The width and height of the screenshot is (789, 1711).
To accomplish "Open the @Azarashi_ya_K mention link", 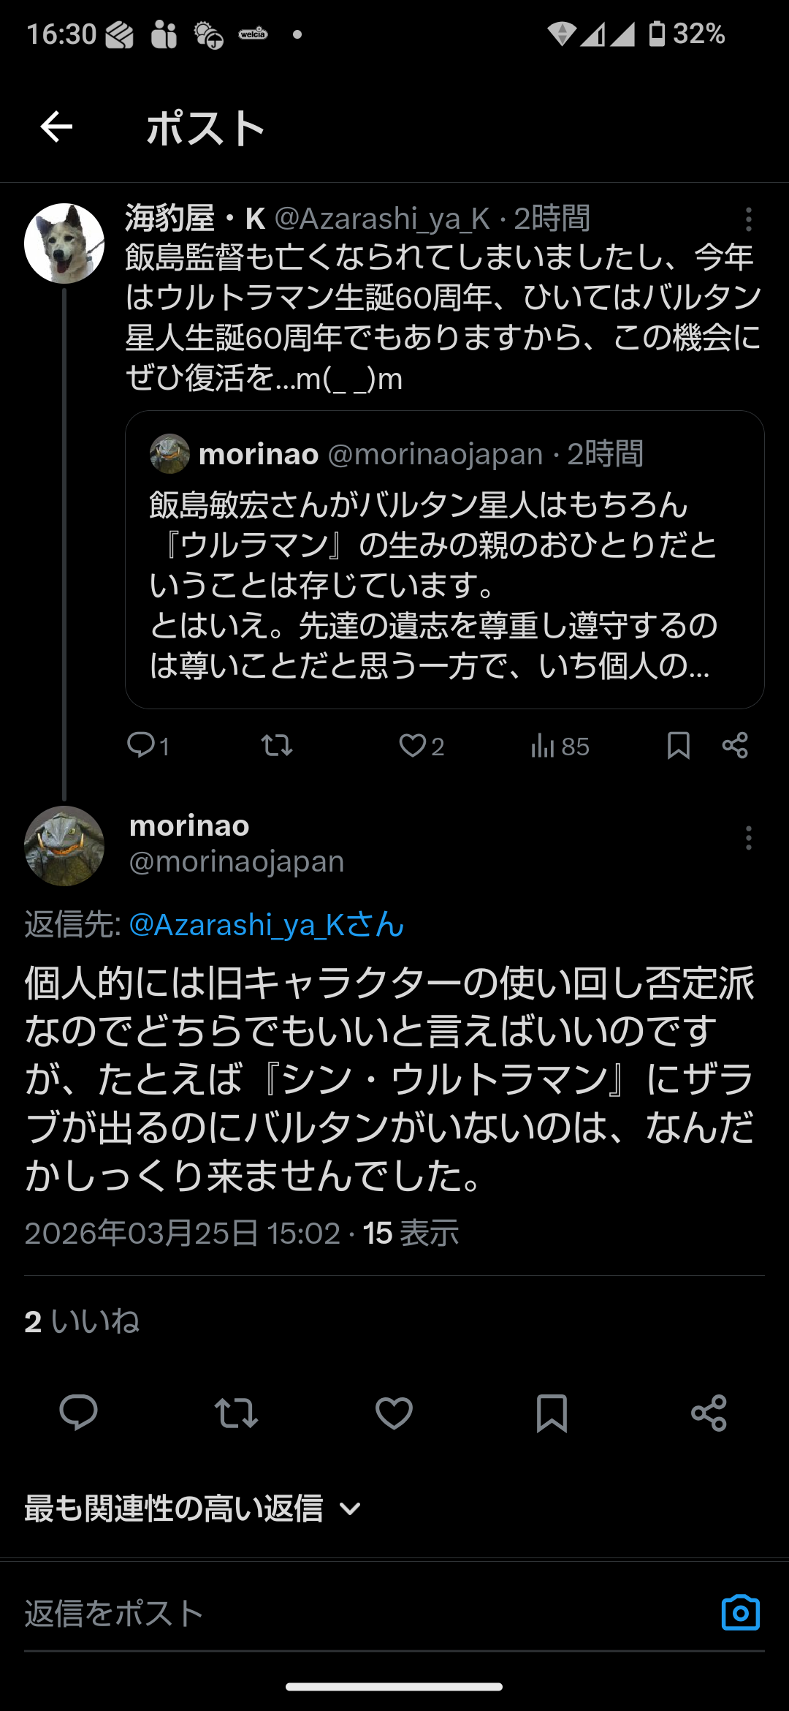I will pos(267,925).
